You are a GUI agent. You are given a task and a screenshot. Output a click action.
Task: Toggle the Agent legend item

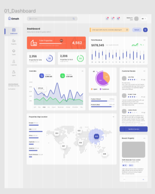pos(94,89)
